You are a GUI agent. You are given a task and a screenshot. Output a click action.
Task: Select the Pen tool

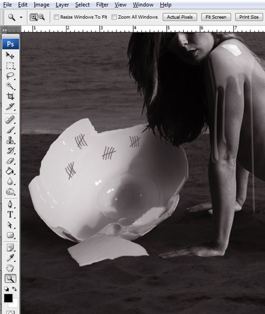coord(10,204)
